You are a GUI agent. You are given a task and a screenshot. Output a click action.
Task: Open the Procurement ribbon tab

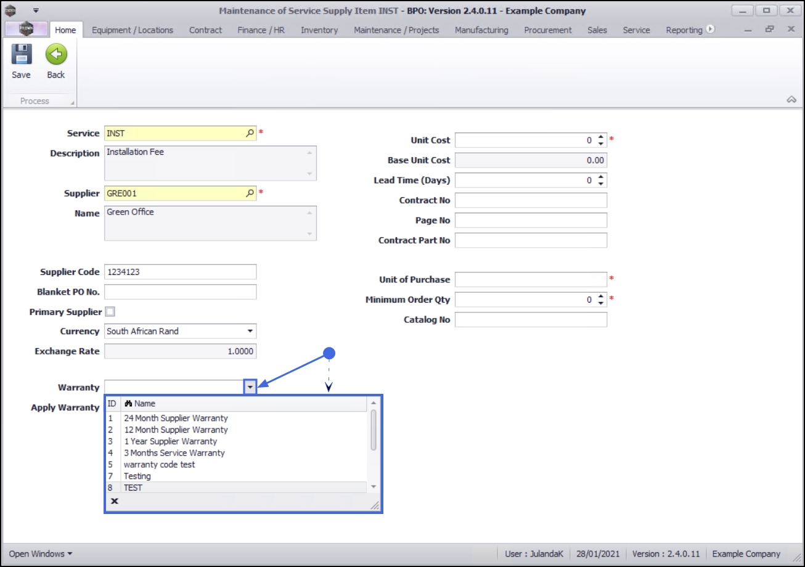(x=548, y=30)
